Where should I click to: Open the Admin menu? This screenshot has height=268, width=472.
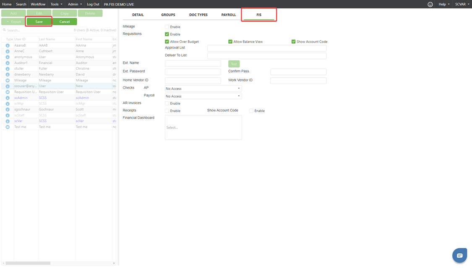pos(75,4)
